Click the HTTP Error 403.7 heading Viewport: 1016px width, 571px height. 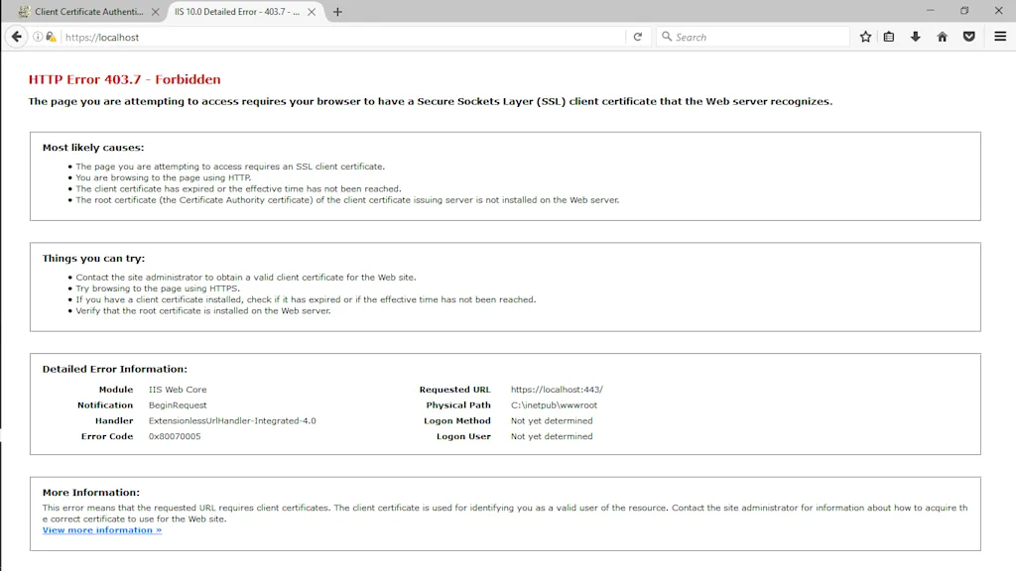tap(124, 79)
